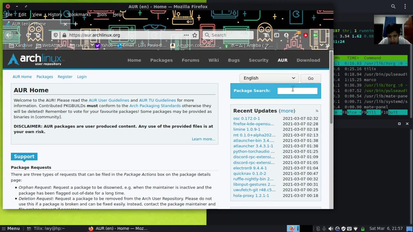Go to the Forums nav link
This screenshot has height=232, width=413.
pyautogui.click(x=190, y=60)
